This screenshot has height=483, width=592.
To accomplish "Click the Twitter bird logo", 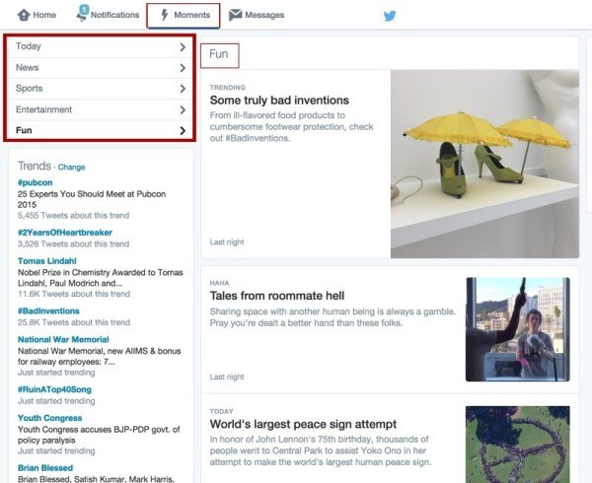I will click(x=390, y=16).
